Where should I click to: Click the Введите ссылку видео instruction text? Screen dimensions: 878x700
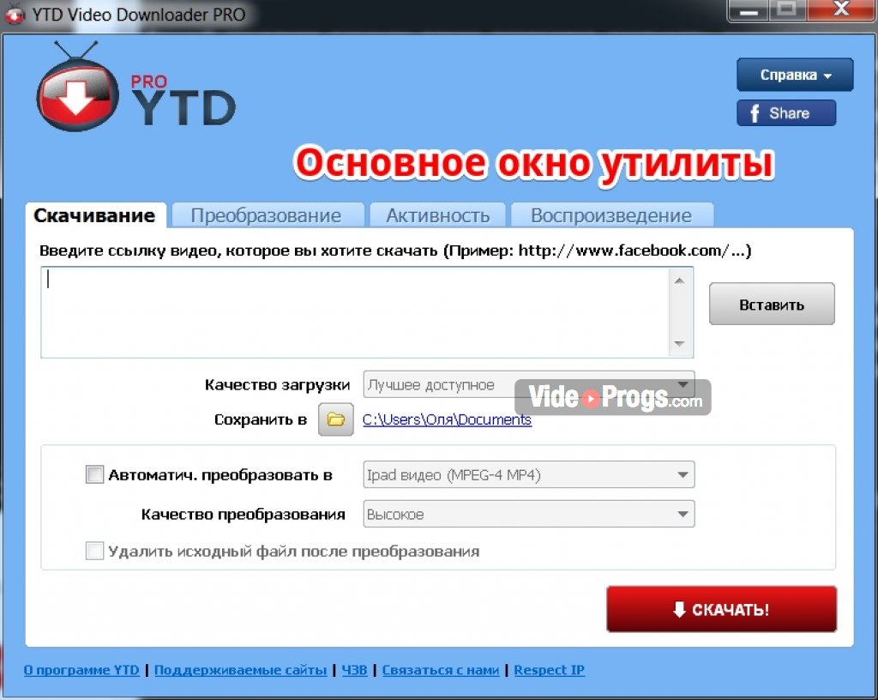pyautogui.click(x=395, y=250)
